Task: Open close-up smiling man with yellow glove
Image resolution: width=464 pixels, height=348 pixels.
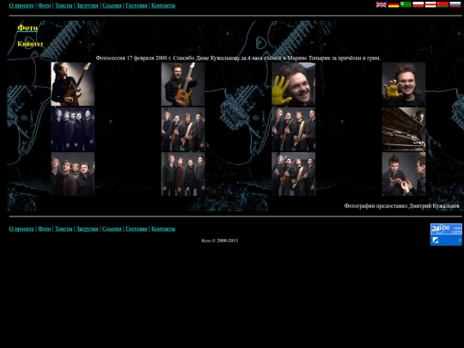Action: [294, 84]
